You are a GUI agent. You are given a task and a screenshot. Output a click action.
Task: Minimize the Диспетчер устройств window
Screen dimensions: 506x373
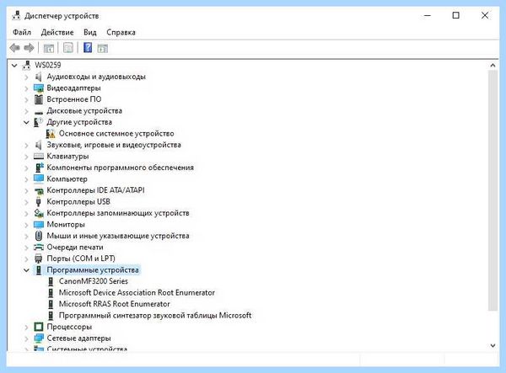428,15
